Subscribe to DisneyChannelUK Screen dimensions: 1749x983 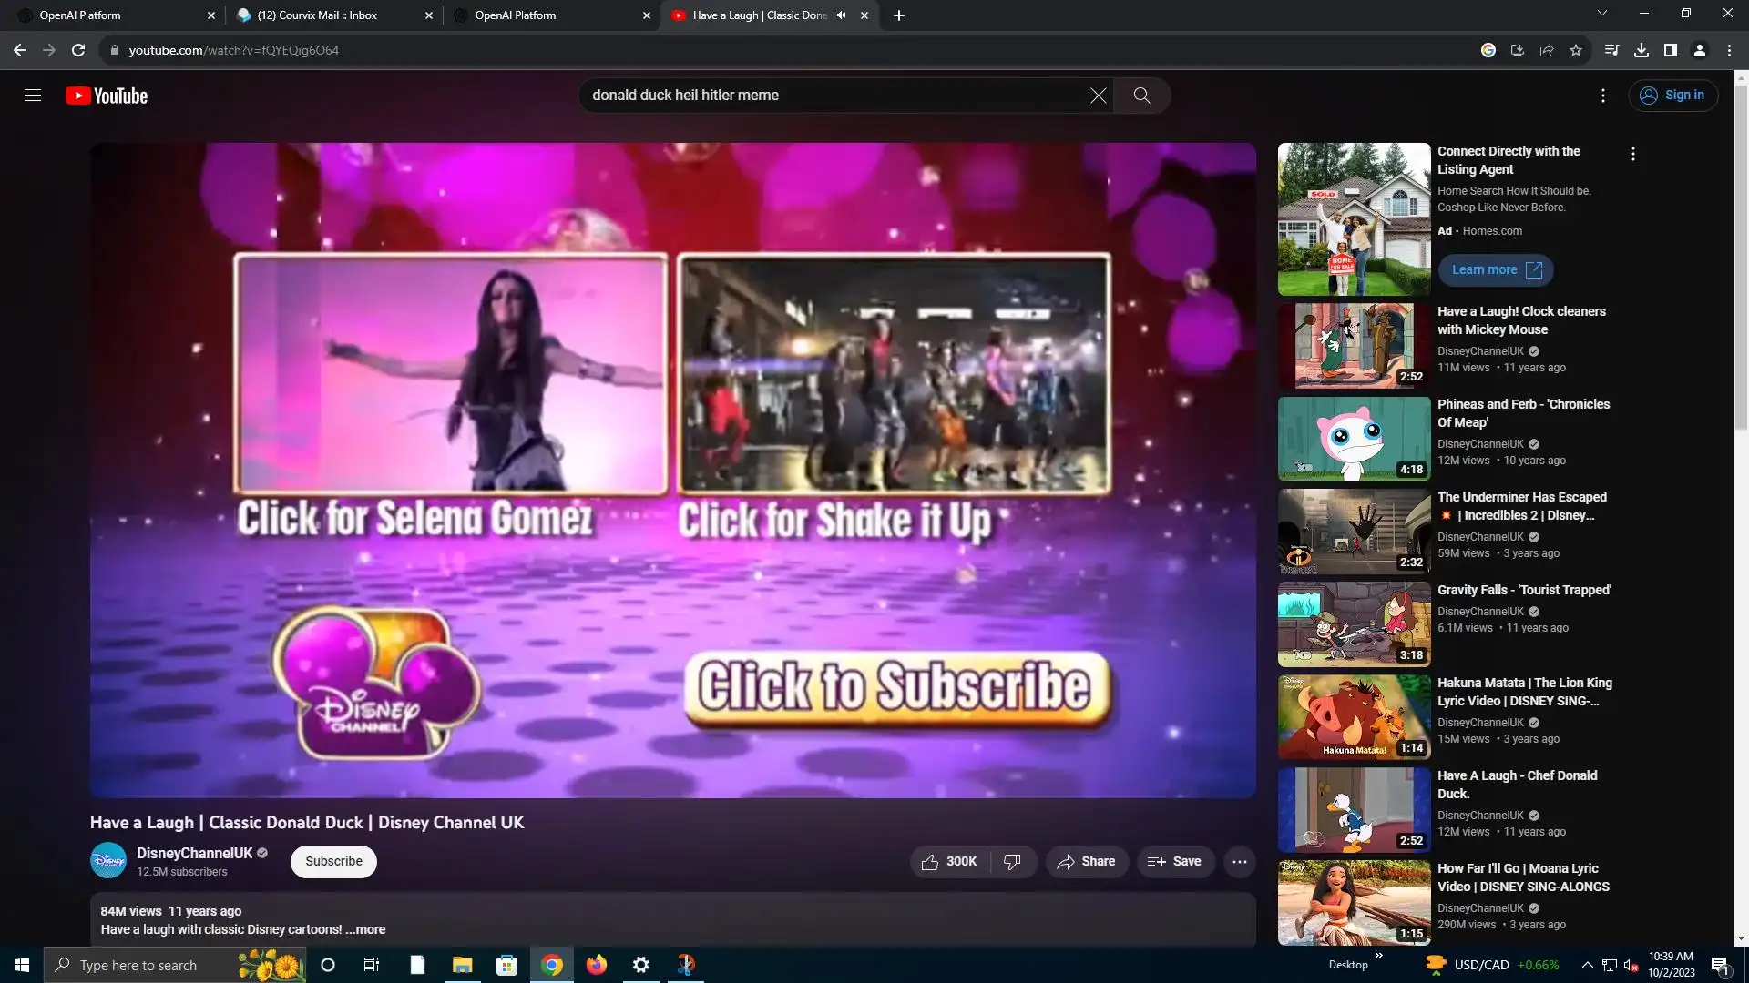pos(333,862)
